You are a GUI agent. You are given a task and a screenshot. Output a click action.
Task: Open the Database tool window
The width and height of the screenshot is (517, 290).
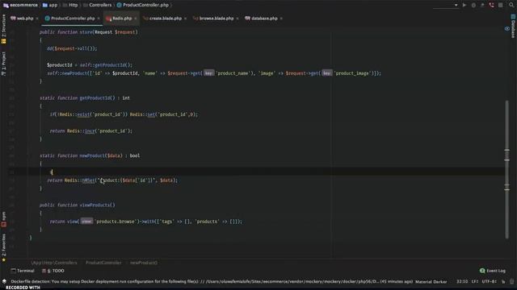pos(513,27)
